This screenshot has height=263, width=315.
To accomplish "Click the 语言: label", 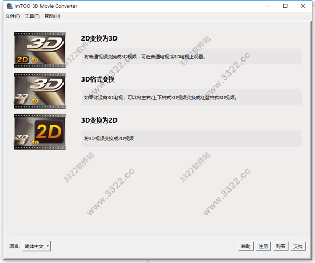I will pos(14,246).
